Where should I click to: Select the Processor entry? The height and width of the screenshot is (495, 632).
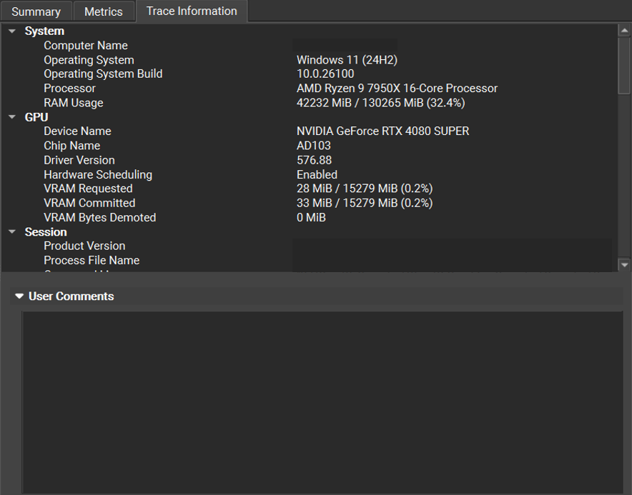[x=69, y=88]
